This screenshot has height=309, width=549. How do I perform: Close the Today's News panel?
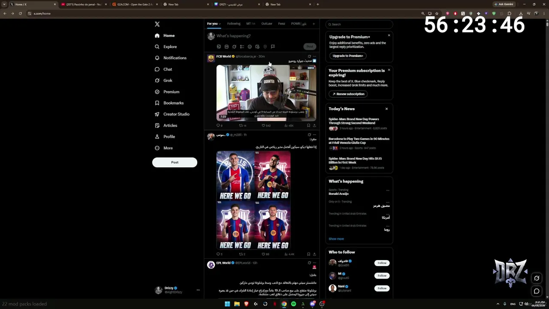pyautogui.click(x=386, y=109)
